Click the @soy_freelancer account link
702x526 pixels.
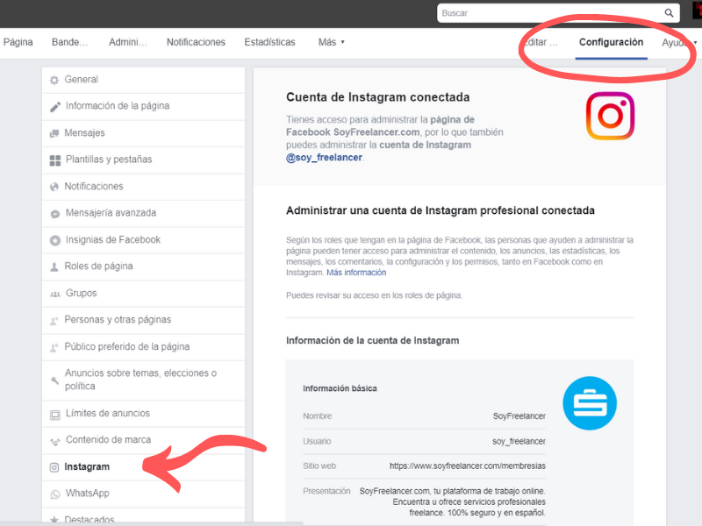pyautogui.click(x=324, y=158)
